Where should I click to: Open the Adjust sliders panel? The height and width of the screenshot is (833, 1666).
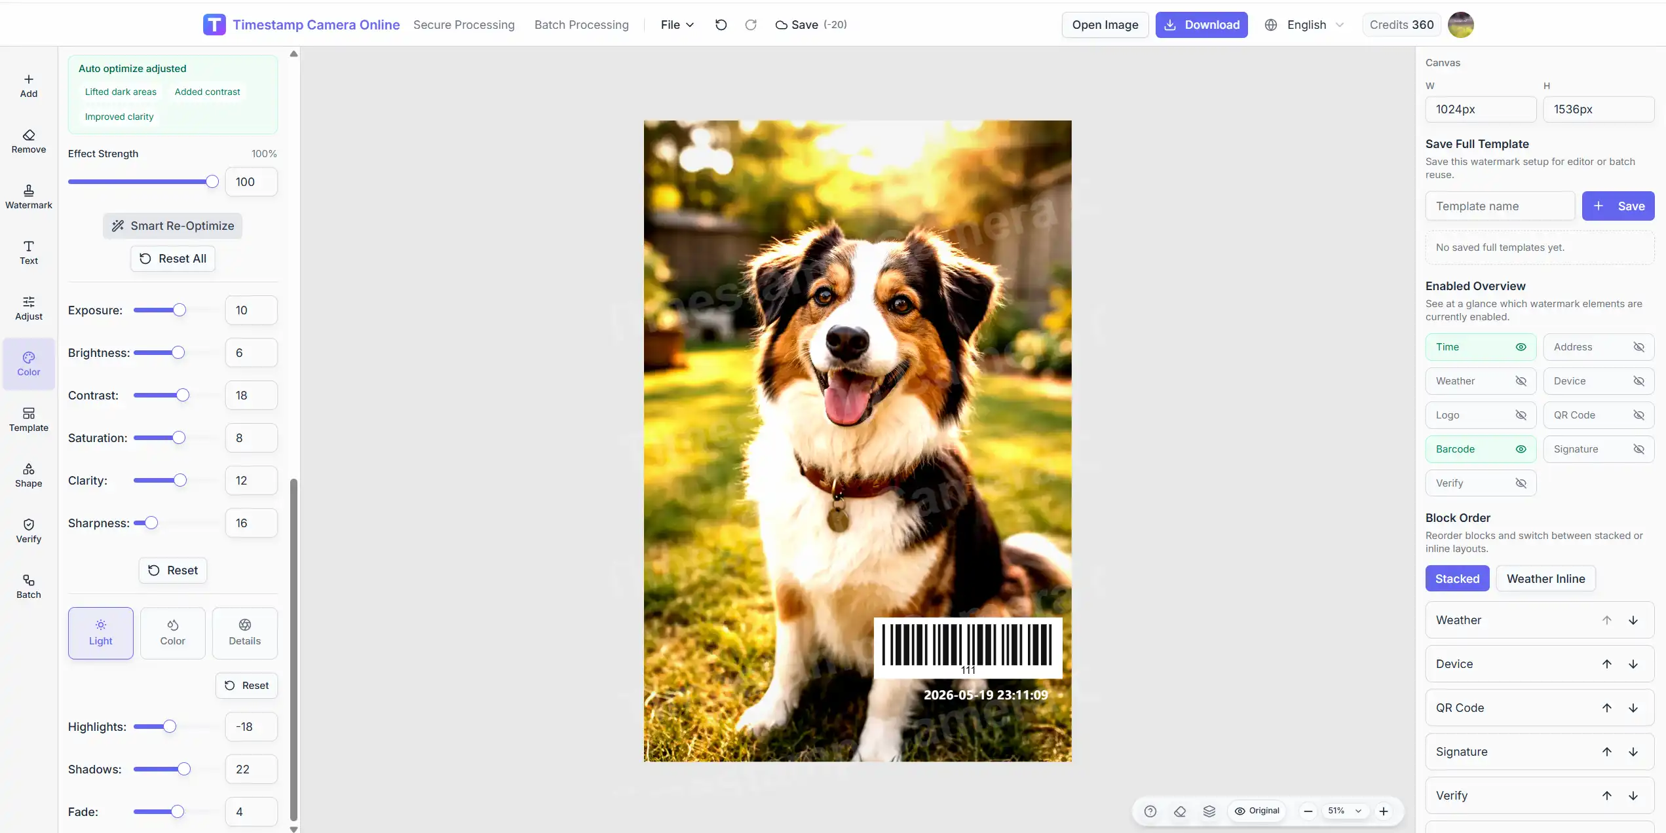[x=29, y=308]
